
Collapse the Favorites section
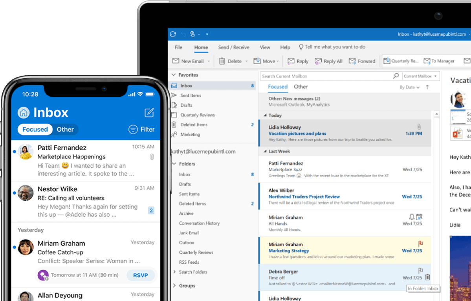[x=174, y=74]
